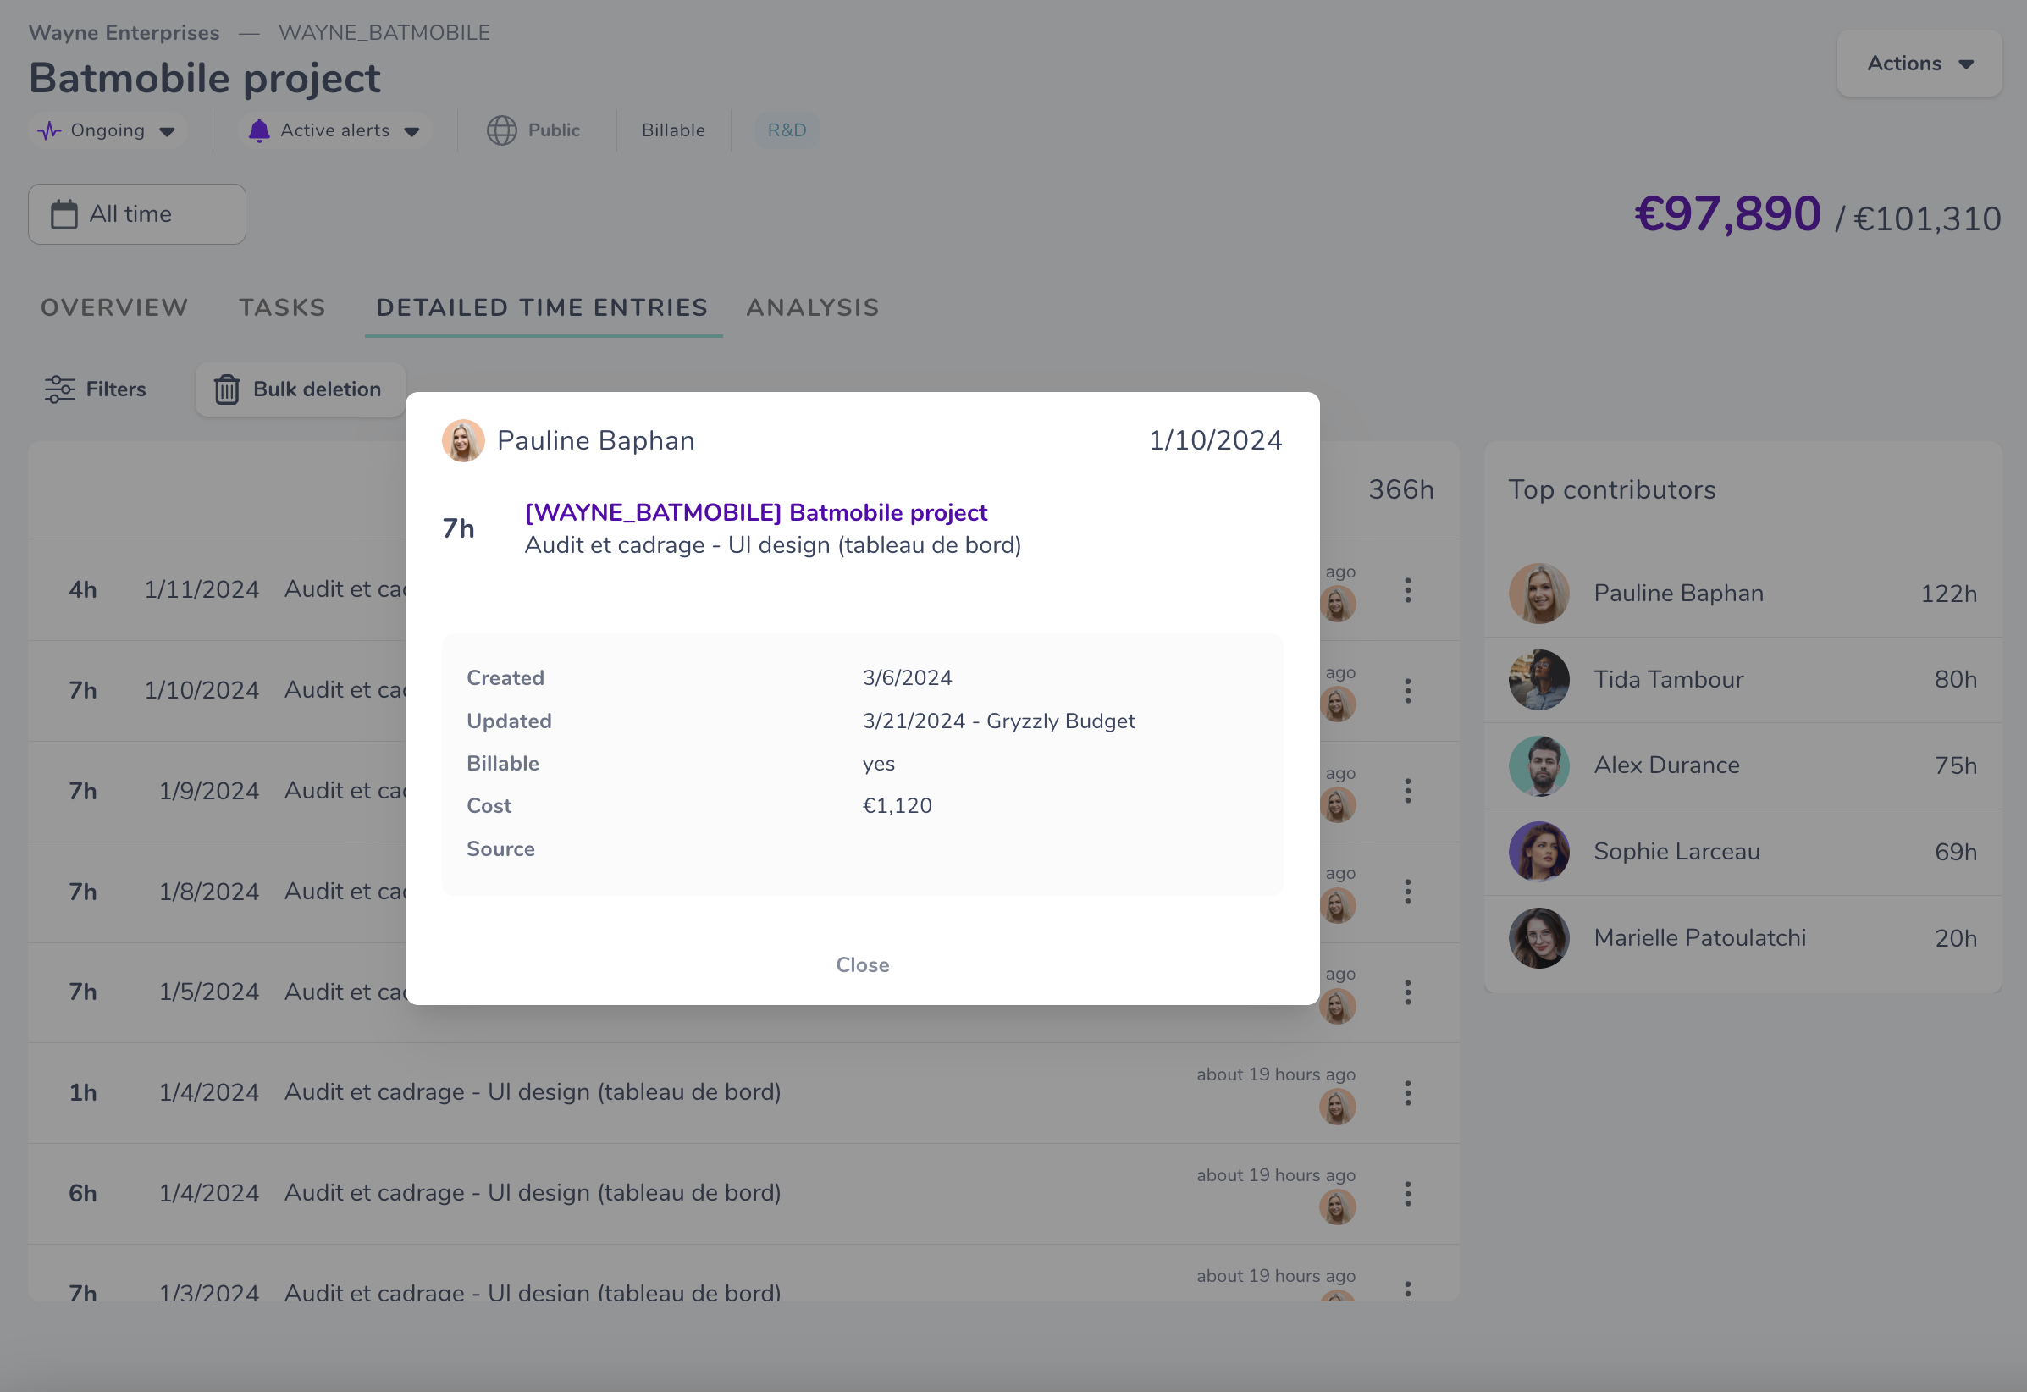The image size is (2027, 1392).
Task: Open the Tasks tab
Action: pyautogui.click(x=282, y=308)
